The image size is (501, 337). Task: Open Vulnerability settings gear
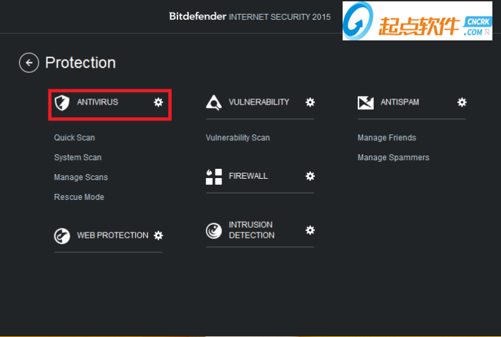pos(309,102)
